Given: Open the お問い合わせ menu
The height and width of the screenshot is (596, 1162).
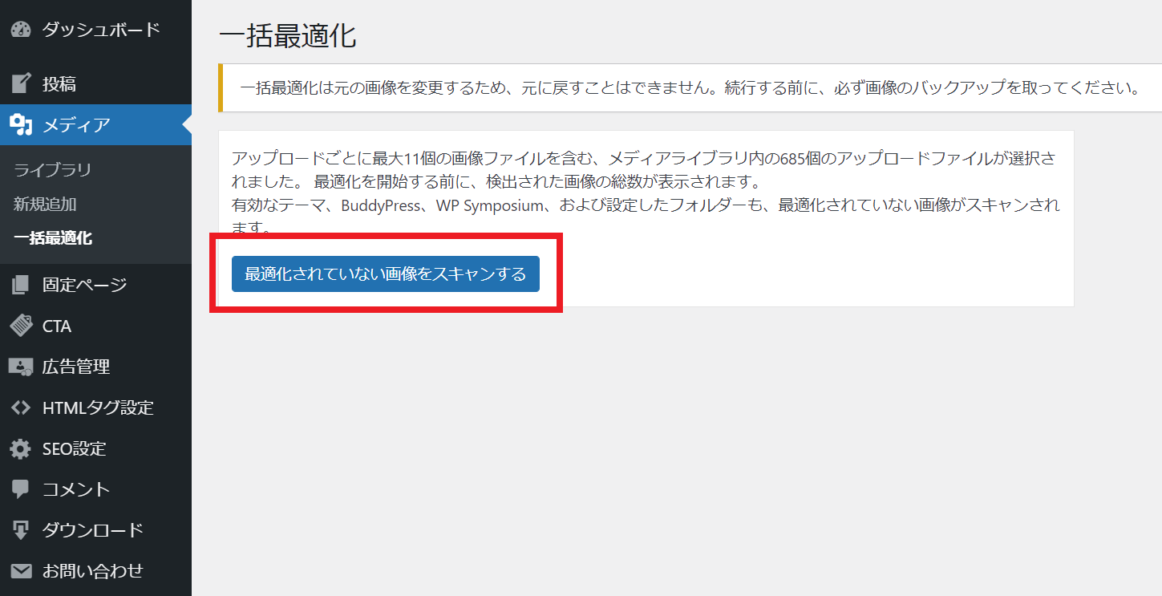Looking at the screenshot, I should 96,571.
